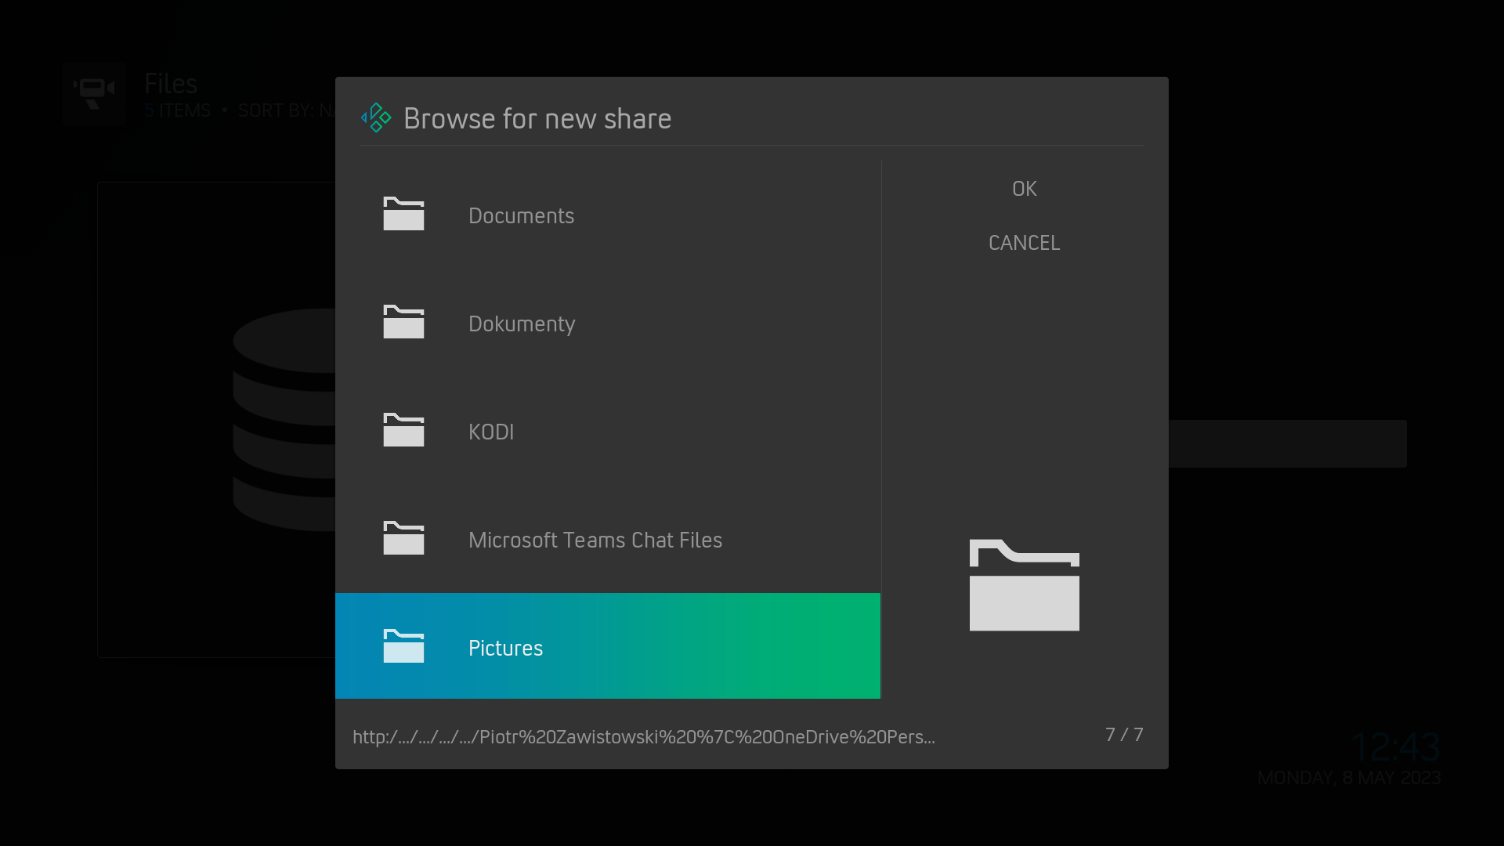Open the Dokumenty folder
This screenshot has height=846, width=1504.
[x=522, y=324]
